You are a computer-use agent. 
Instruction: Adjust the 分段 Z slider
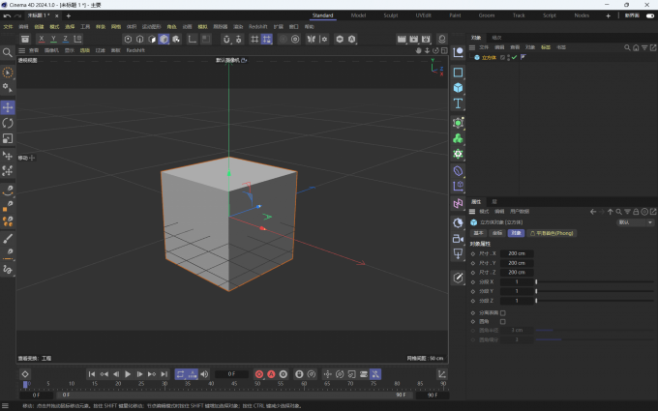coord(595,301)
